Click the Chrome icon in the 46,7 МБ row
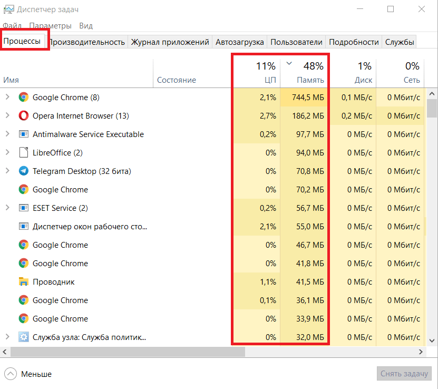The image size is (438, 389). pos(24,245)
